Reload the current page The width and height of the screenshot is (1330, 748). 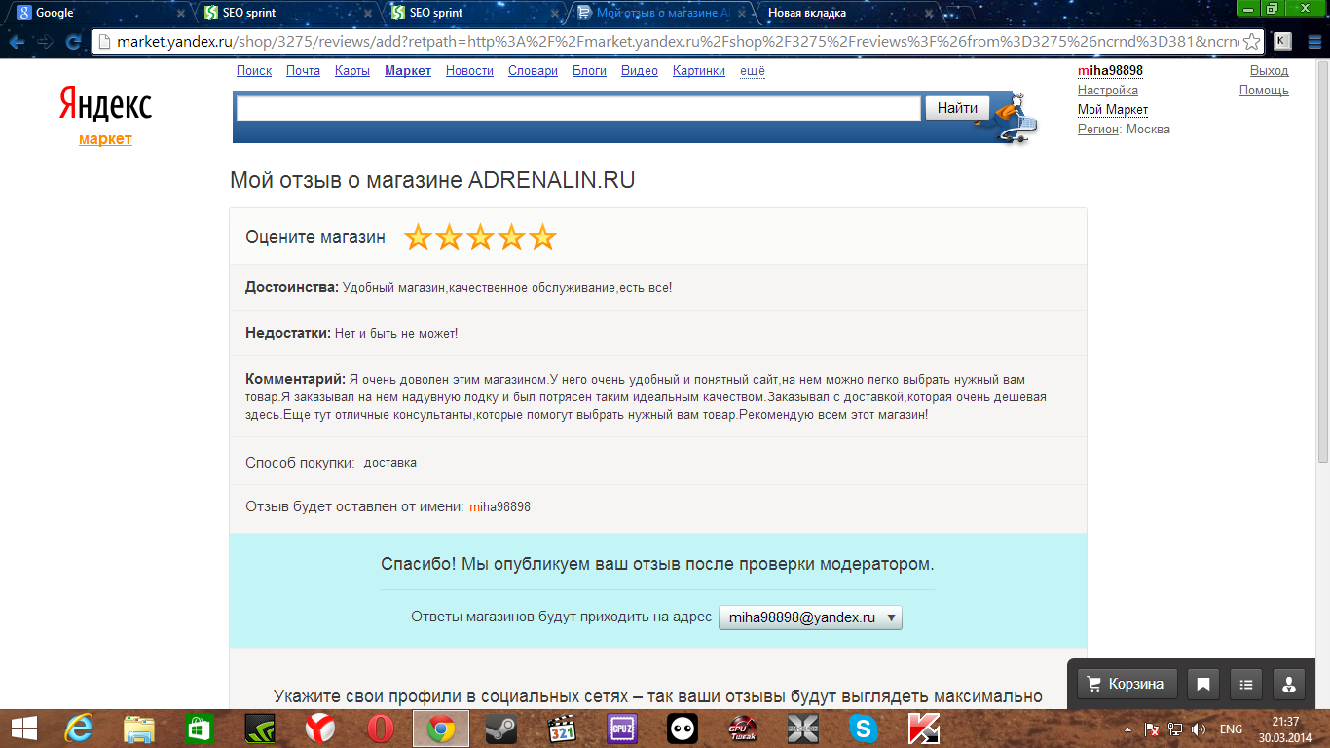pos(73,42)
